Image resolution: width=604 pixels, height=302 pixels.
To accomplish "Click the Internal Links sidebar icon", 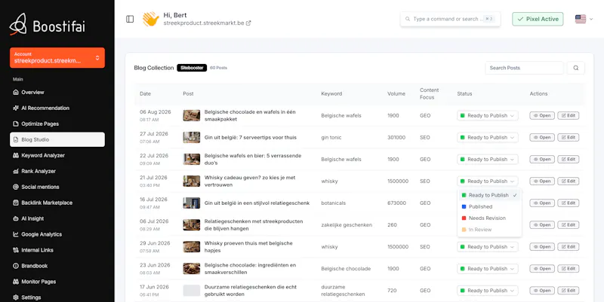I will [x=16, y=250].
